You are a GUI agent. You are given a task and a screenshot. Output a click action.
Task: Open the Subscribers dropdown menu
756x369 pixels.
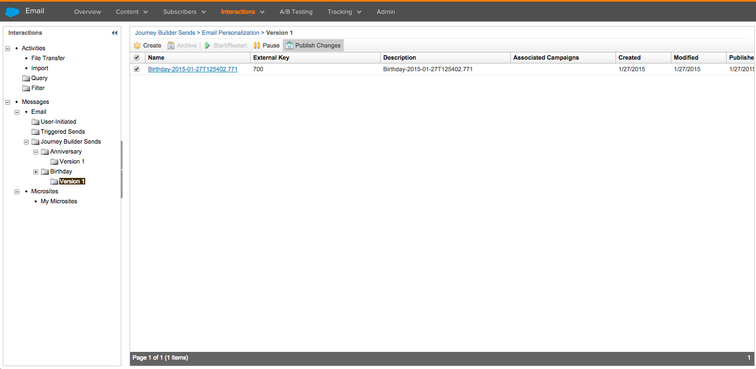(184, 12)
